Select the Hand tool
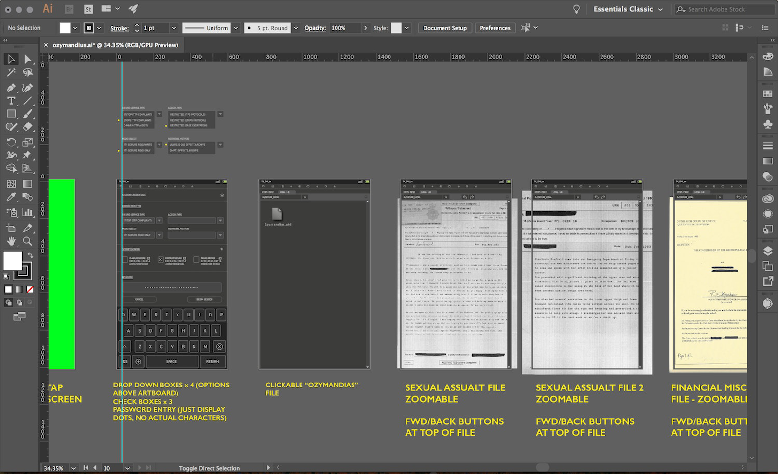 (x=11, y=241)
